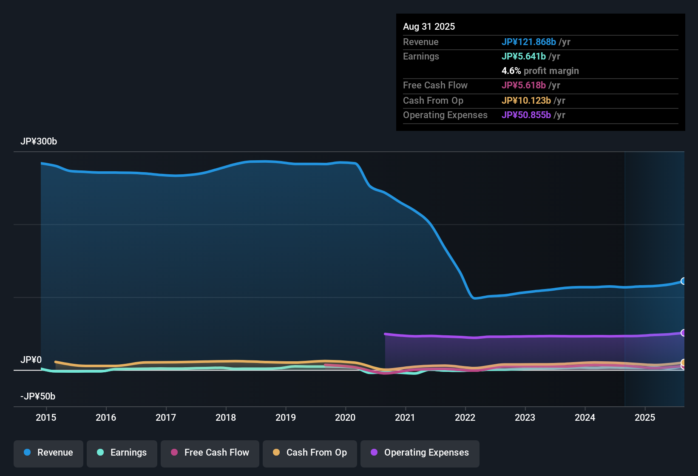Screen dimensions: 698x476
Task: Select the Revenue endpoint marker on chart
Action: point(683,281)
